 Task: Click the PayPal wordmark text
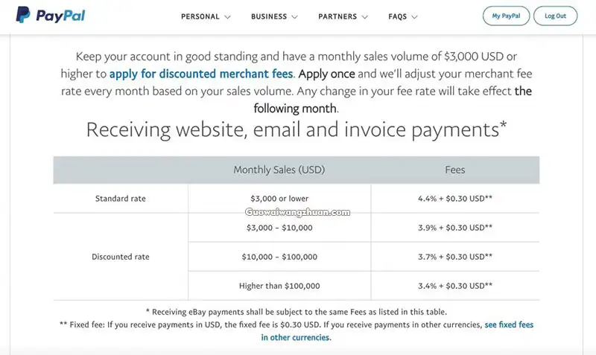(x=60, y=16)
